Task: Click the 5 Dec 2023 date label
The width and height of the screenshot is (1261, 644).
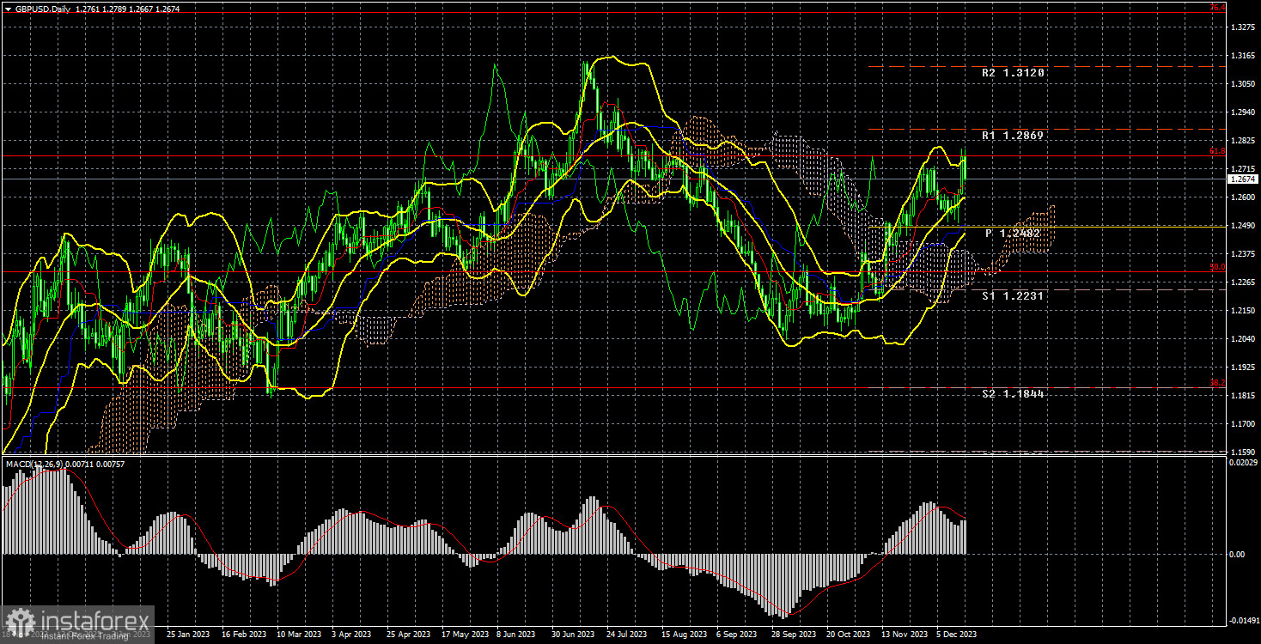Action: point(957,635)
